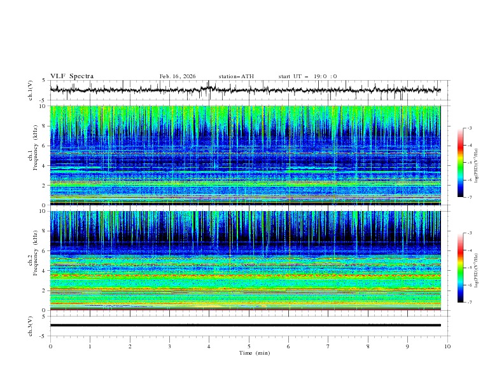Click the "station=ATH" header label
The height and width of the screenshot is (389, 504).
coord(236,76)
